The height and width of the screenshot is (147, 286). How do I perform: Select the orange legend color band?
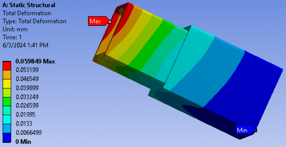[x=7, y=74]
